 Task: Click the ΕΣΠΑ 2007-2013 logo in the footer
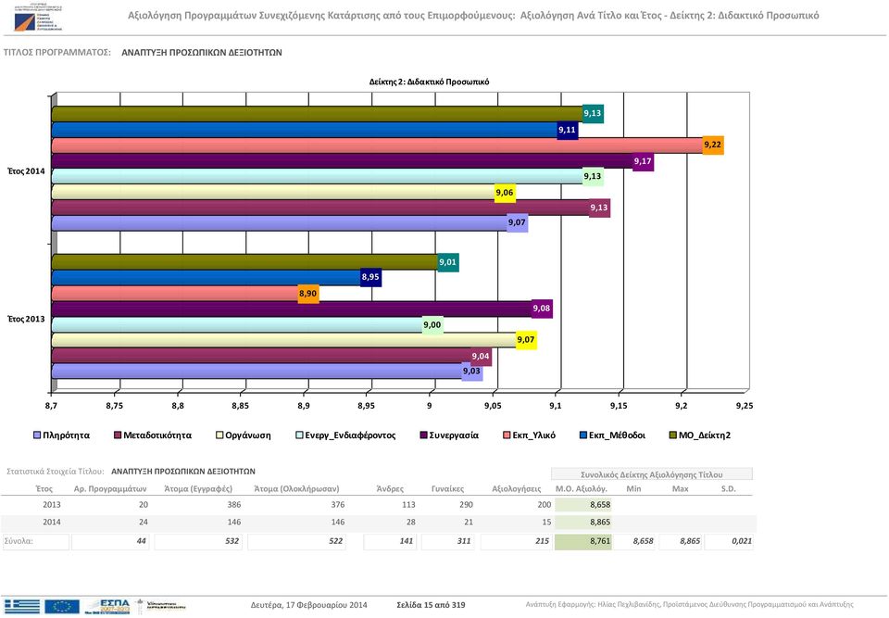pos(108,606)
